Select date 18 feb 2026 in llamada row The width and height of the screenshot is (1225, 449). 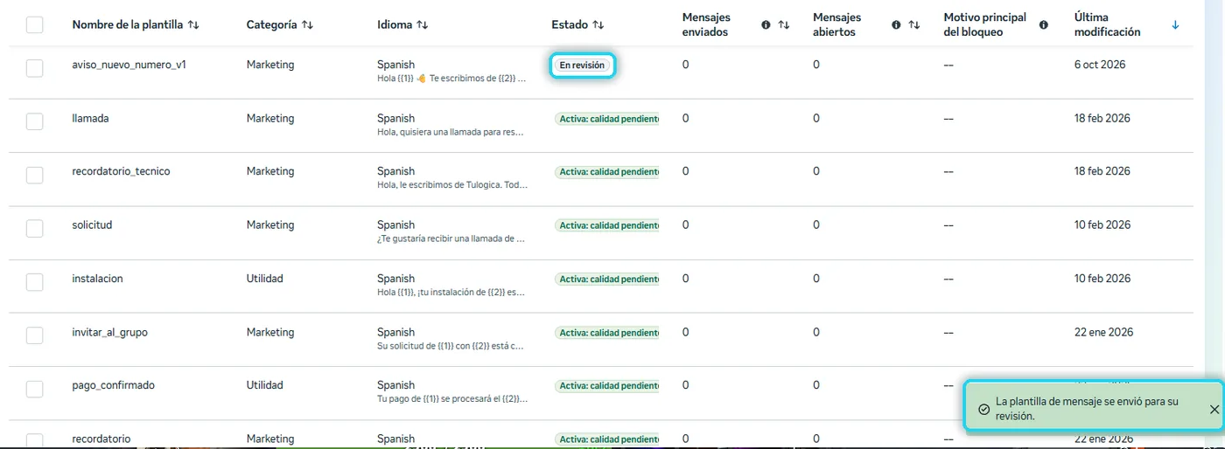tap(1102, 118)
